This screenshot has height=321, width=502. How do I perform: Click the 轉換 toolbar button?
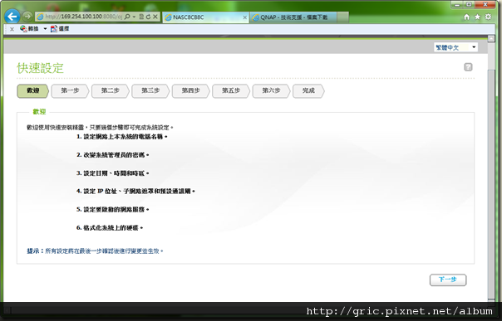[29, 29]
